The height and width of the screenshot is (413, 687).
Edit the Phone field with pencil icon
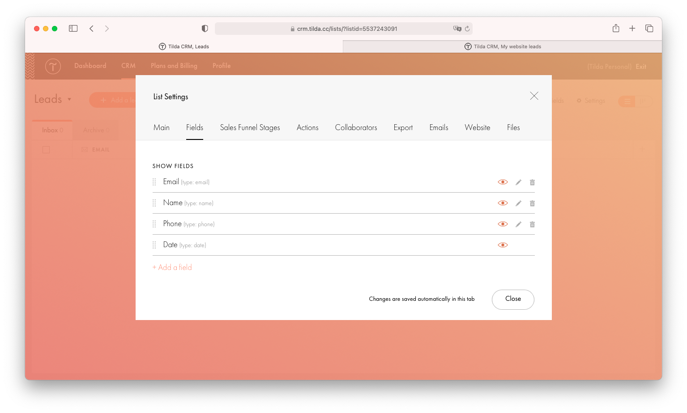tap(518, 224)
